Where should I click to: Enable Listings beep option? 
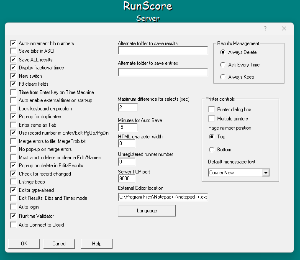point(13,182)
